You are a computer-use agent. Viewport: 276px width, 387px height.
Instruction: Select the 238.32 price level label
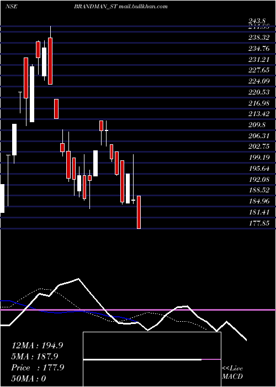coord(259,38)
